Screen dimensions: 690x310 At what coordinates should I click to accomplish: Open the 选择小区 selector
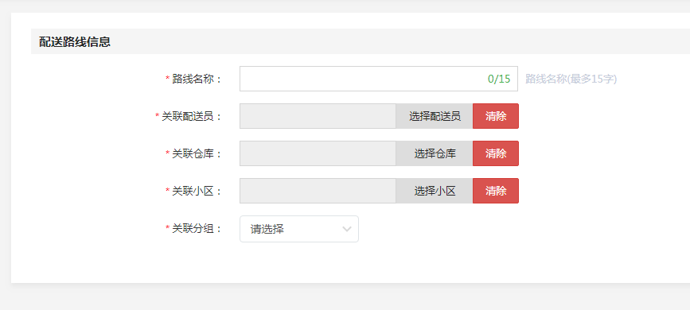pos(435,191)
